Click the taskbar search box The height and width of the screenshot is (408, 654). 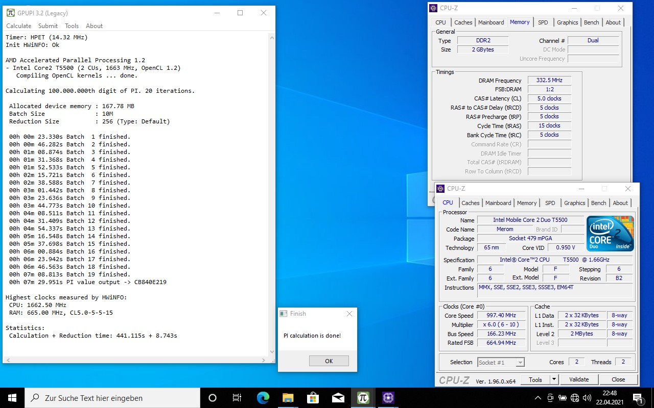[x=112, y=398]
